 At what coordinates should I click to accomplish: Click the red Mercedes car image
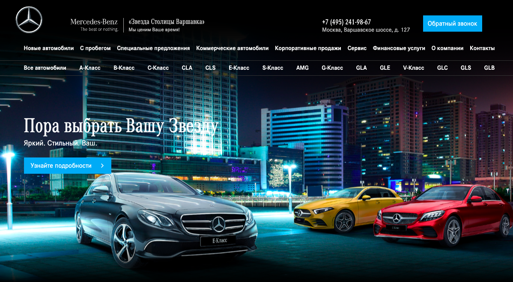[444, 216]
